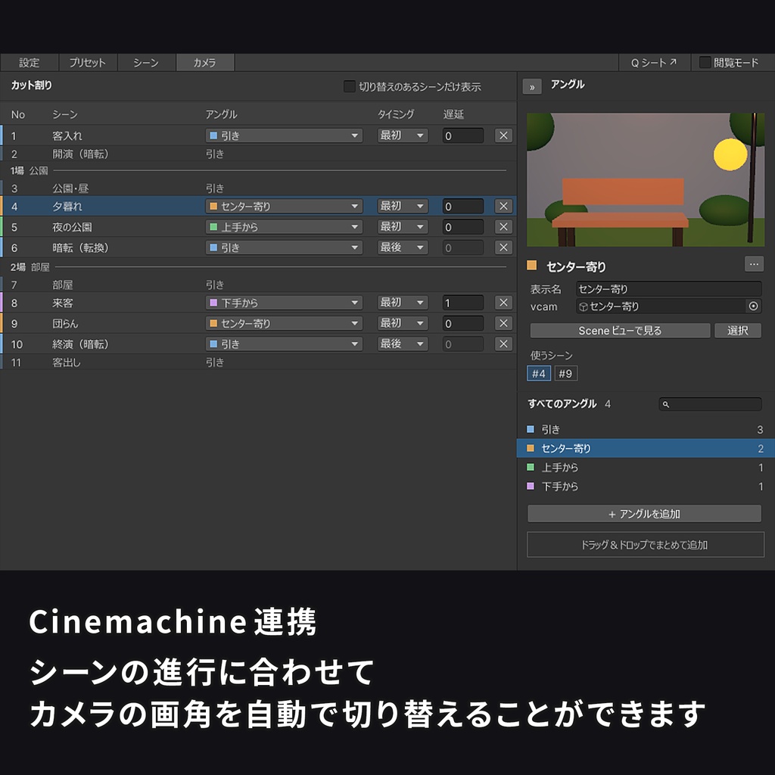Click the purple color swatch of 下手から in the list
The width and height of the screenshot is (775, 775).
[531, 486]
